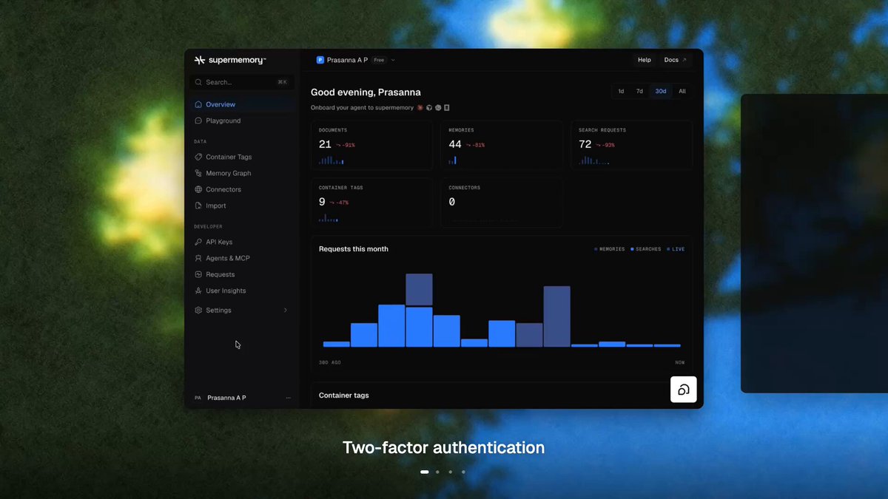Toggle the MEMORIES legend entry

[610, 249]
